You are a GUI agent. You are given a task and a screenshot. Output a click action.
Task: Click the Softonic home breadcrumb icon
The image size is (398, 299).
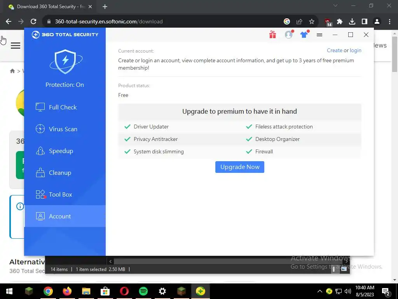click(x=12, y=71)
